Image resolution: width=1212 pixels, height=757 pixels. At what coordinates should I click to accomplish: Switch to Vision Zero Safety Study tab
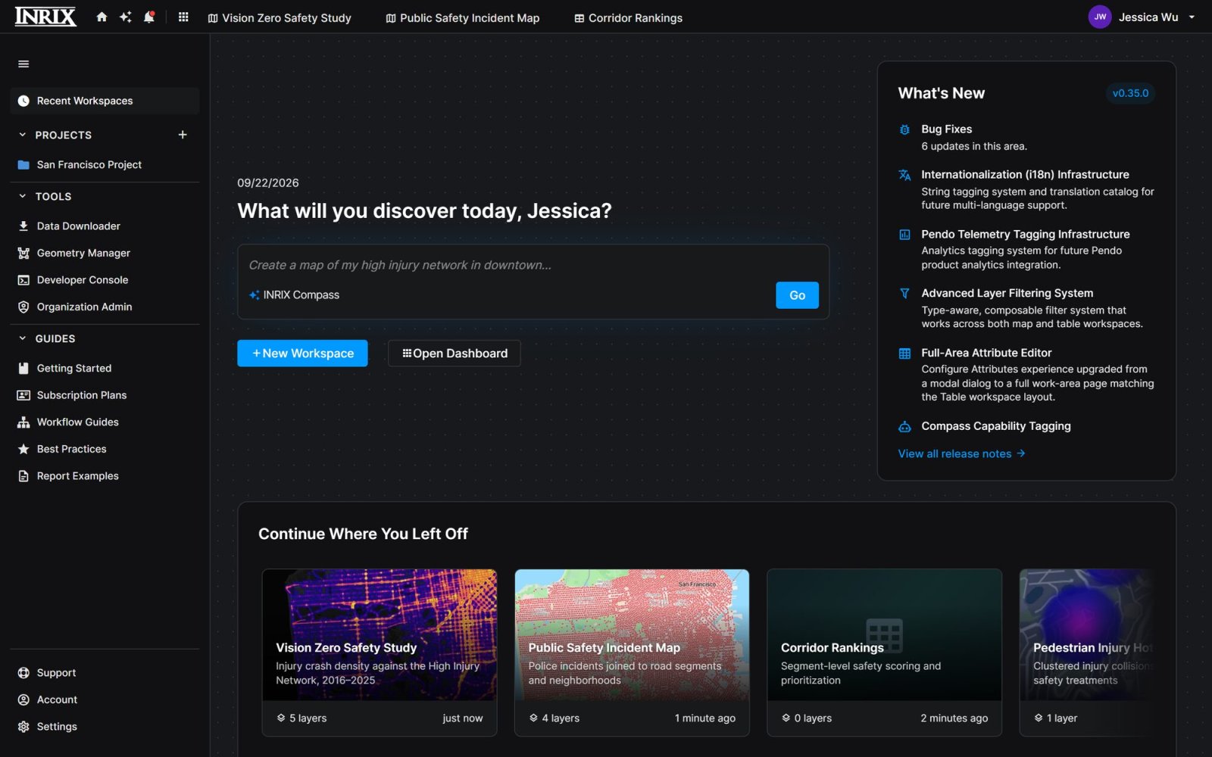(x=280, y=17)
